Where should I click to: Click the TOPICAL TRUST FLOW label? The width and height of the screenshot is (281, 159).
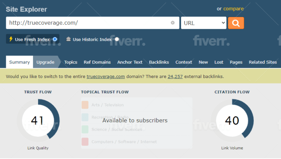pyautogui.click(x=105, y=92)
